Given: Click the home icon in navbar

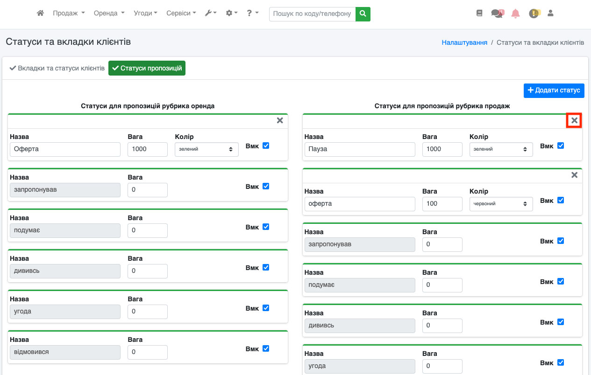Looking at the screenshot, I should click(41, 14).
